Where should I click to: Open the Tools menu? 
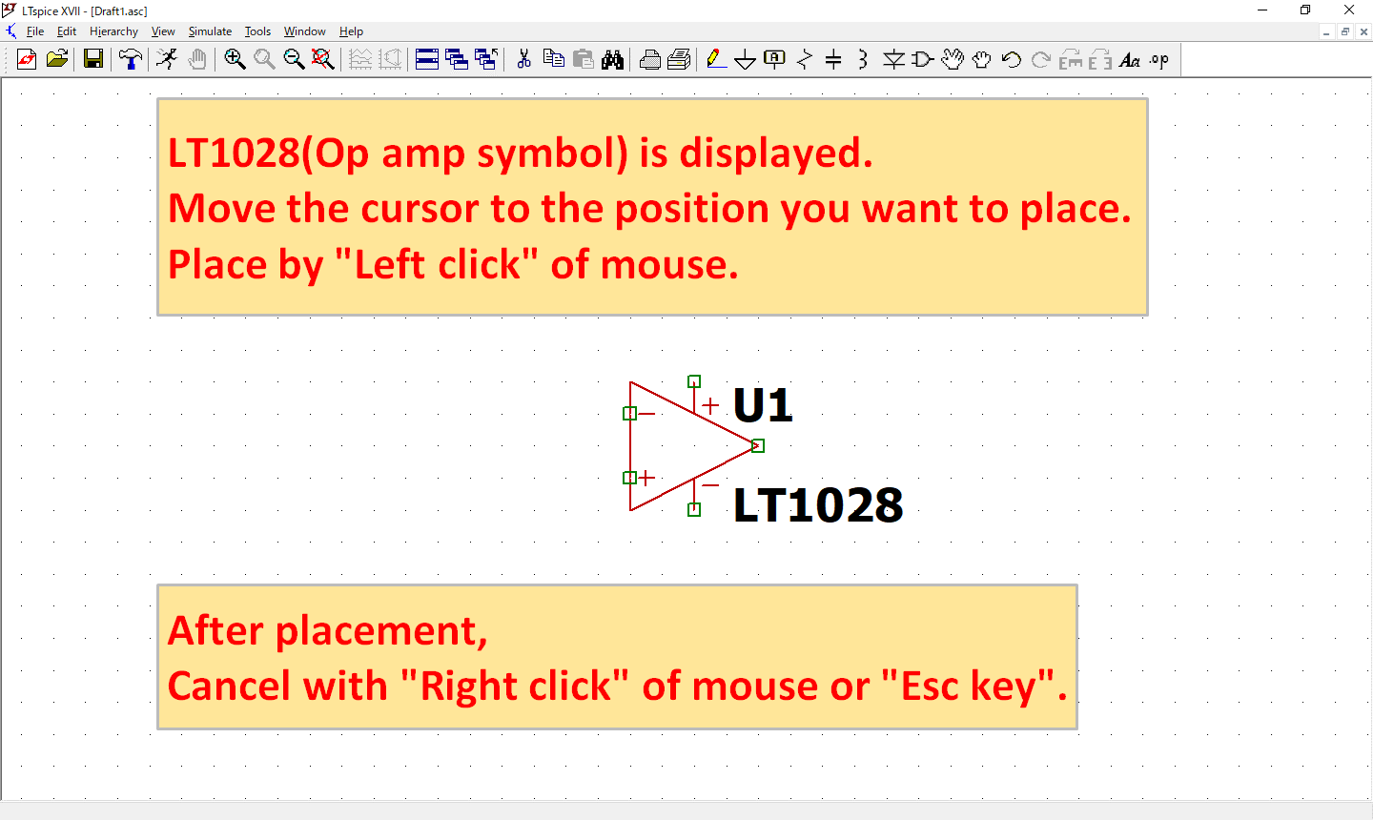tap(257, 31)
